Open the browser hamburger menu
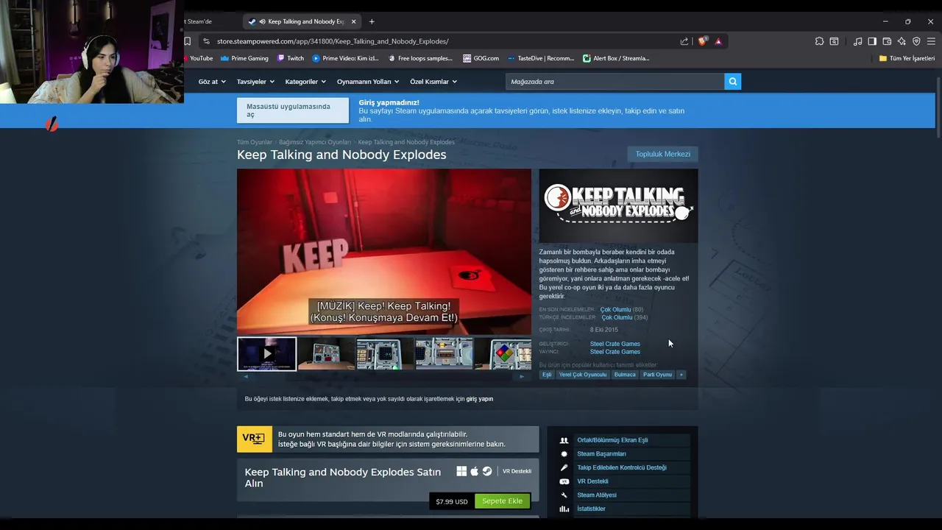 [x=931, y=41]
